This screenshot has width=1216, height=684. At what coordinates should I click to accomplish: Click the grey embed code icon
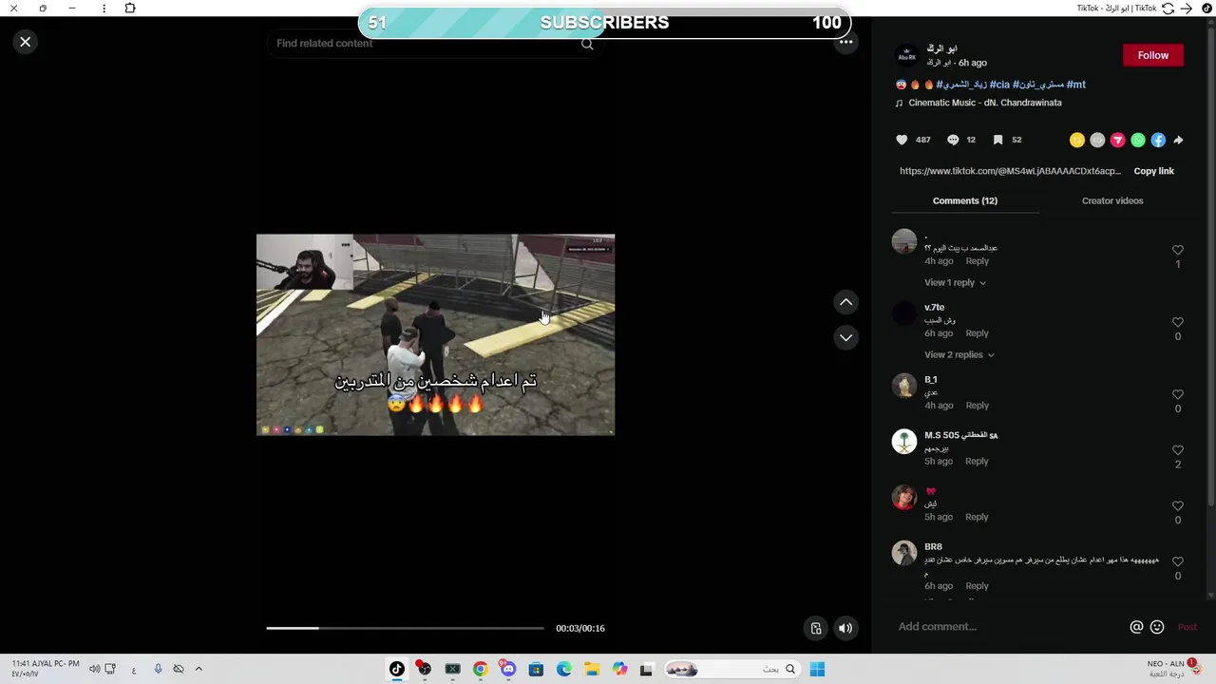[1097, 140]
